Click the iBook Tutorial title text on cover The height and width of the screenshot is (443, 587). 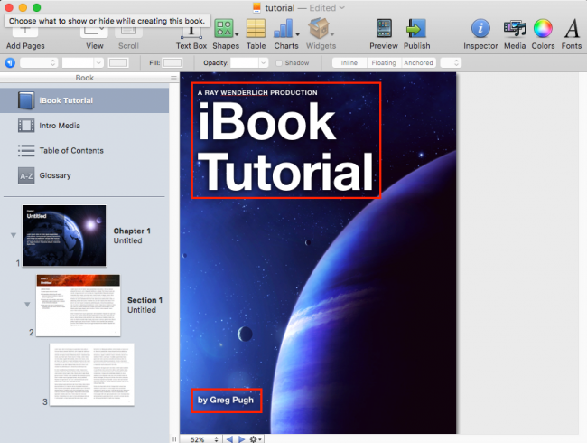[x=285, y=146]
